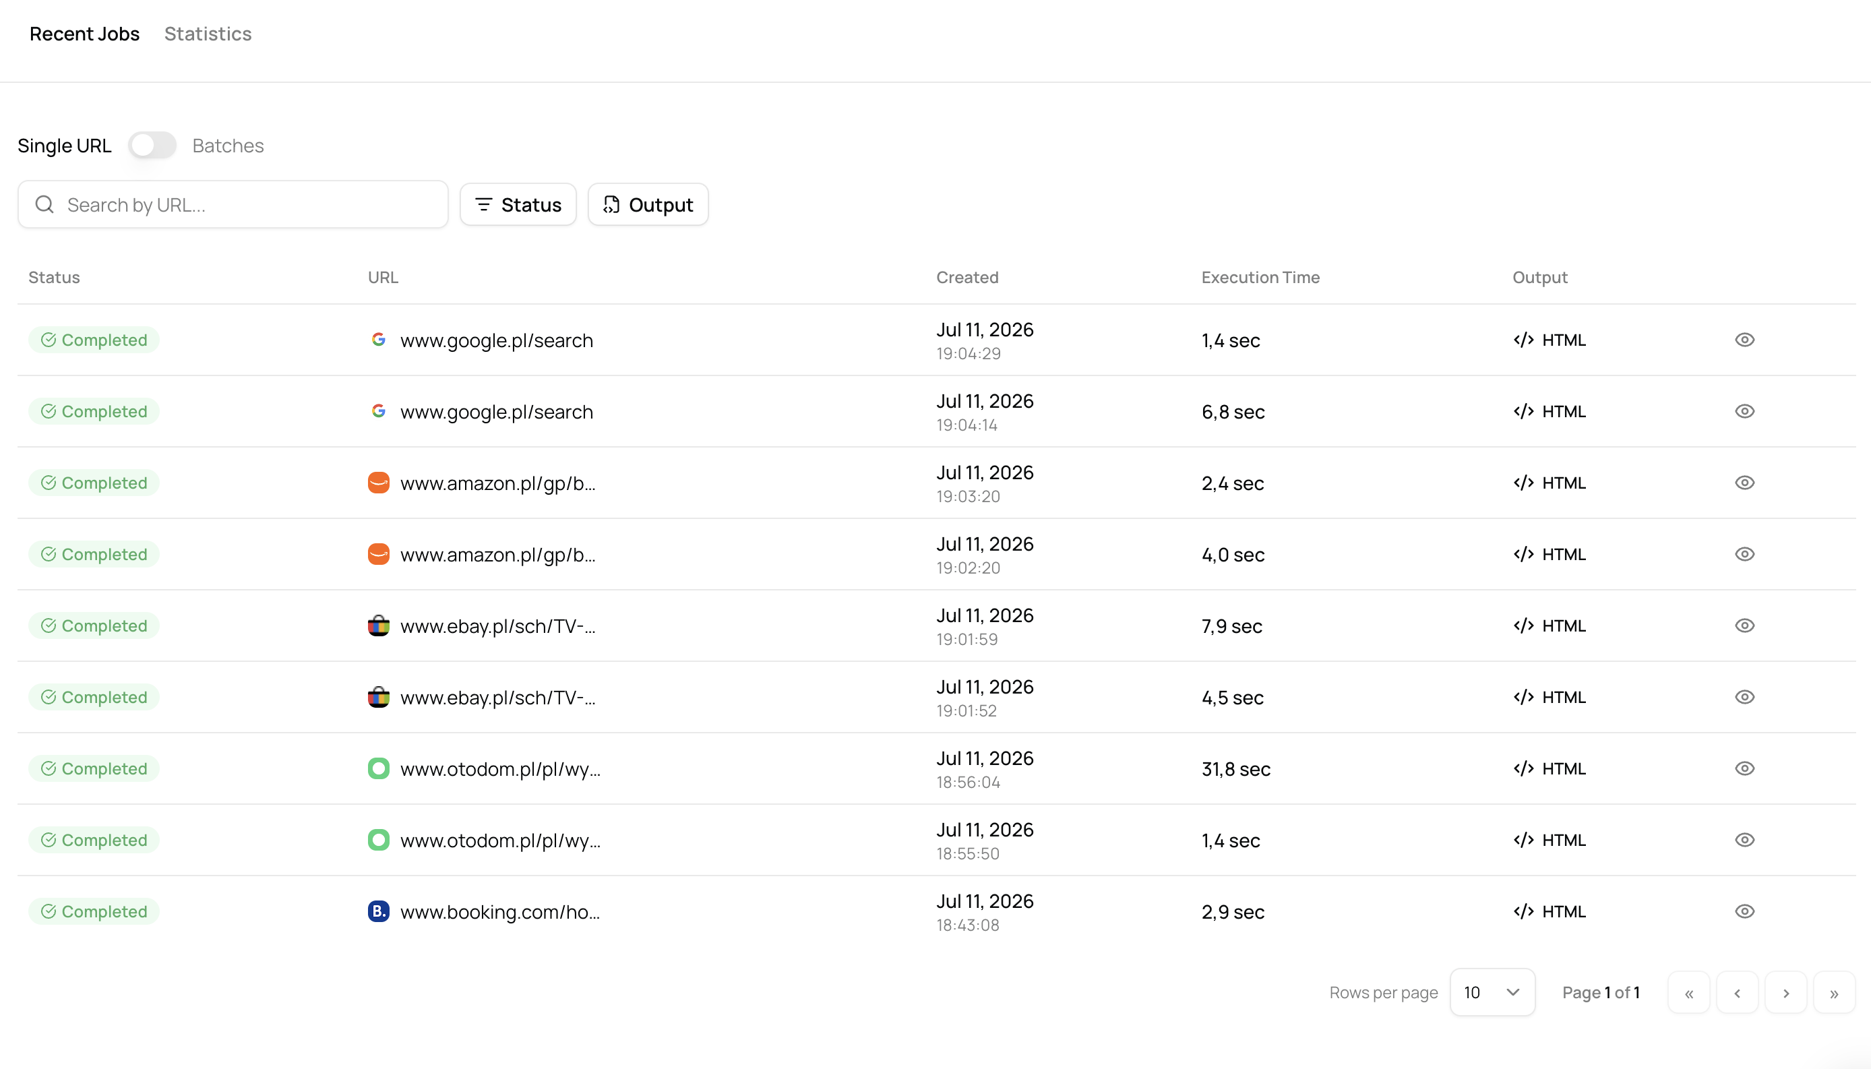Click the HTML code icon in the 6,8 sec row

pyautogui.click(x=1524, y=411)
